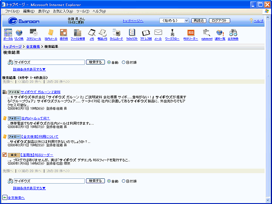Image resolution: width=272 pixels, height=204 pixels.
Task: Open サイボウズ ガルーン 2資料 result link
Action: tap(40, 92)
